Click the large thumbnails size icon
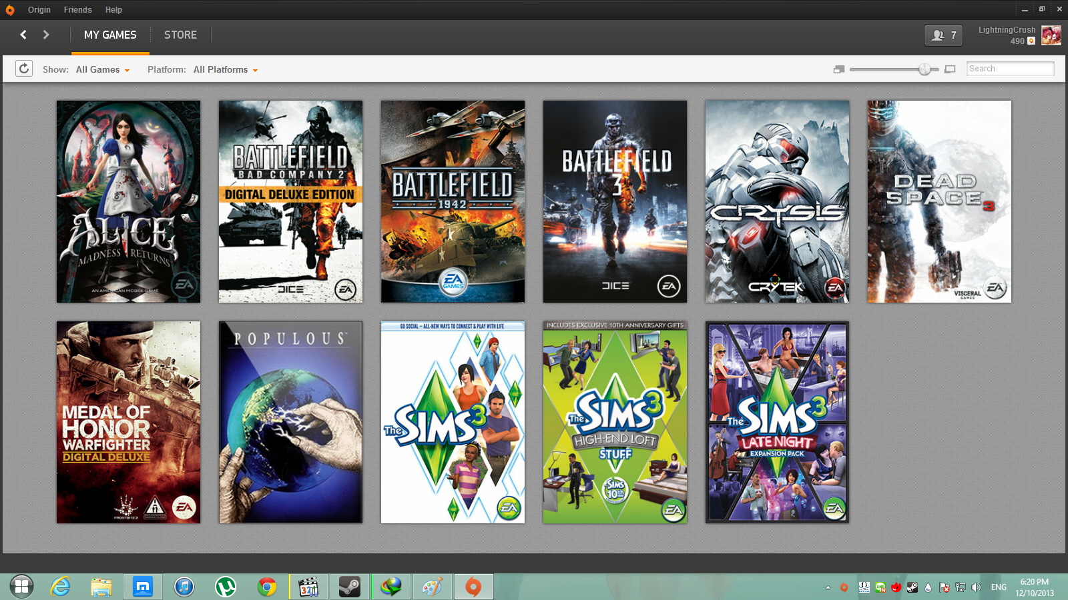Viewport: 1068px width, 600px height. pos(950,69)
